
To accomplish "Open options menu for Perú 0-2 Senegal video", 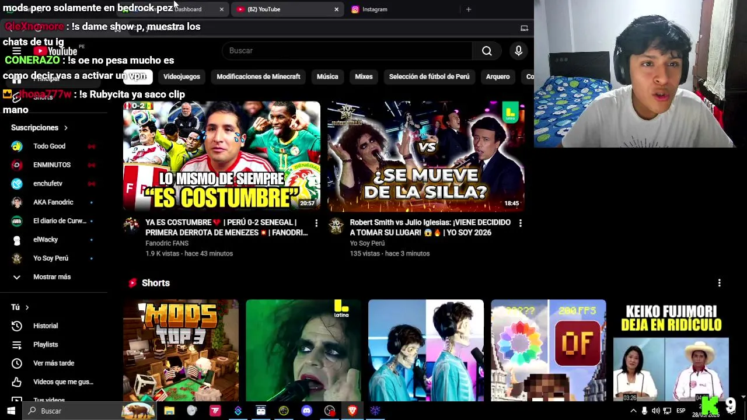I will click(316, 223).
